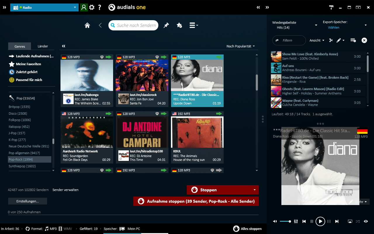Select Laufende Aufnahmen in the sidebar
This screenshot has width=374, height=234.
[31, 56]
